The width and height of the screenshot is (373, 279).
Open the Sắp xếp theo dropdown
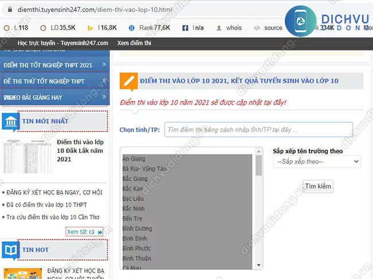click(317, 162)
